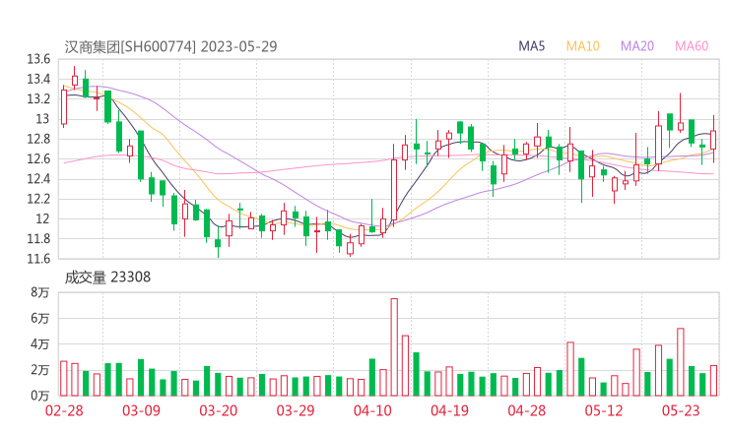Click the 12.4 price axis label

tap(38, 179)
